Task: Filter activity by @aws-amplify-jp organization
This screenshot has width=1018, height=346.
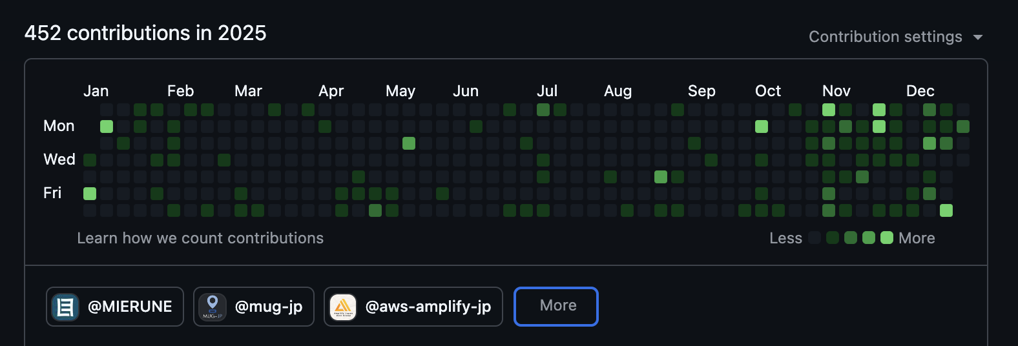Action: [428, 307]
